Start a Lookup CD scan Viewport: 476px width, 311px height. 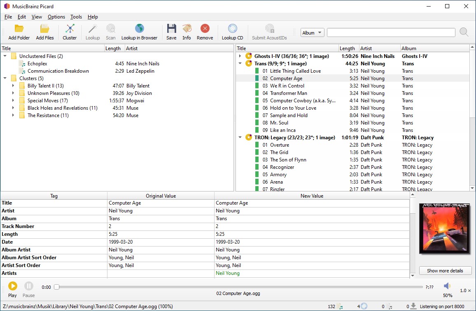[x=232, y=29]
